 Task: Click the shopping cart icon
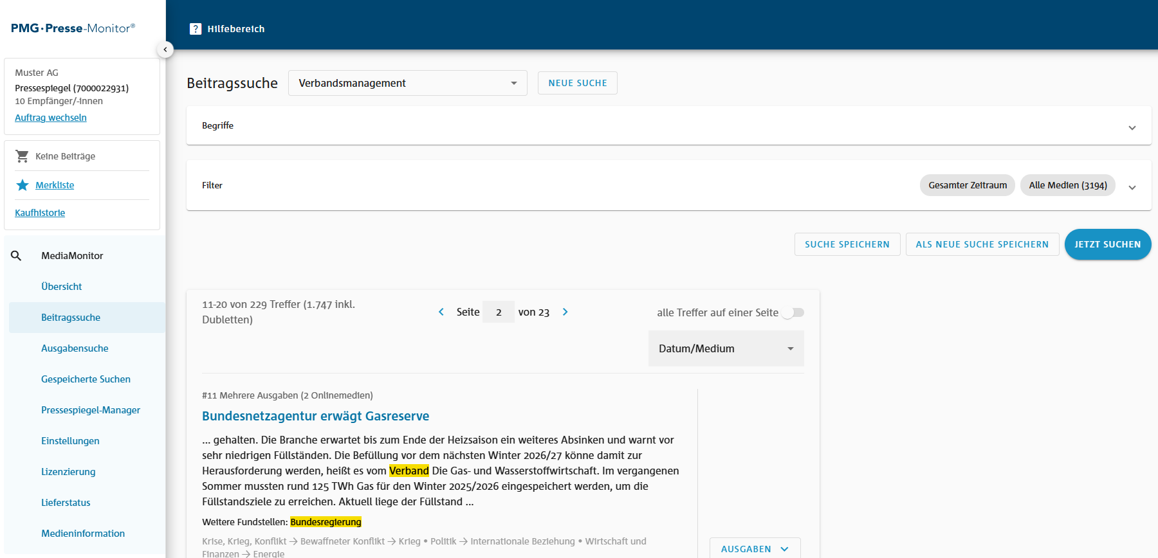22,156
